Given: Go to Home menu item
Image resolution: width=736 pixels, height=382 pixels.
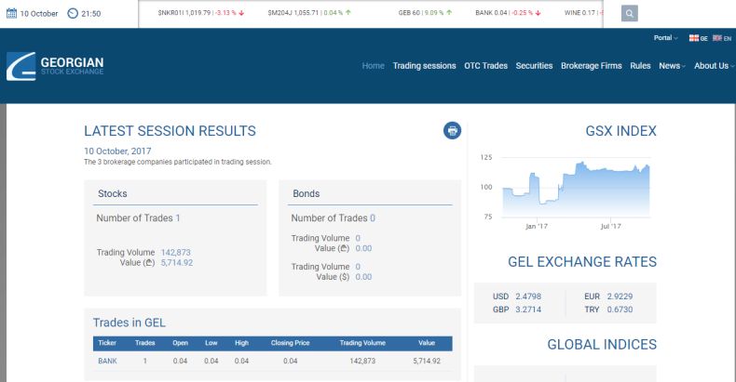Looking at the screenshot, I should (374, 66).
